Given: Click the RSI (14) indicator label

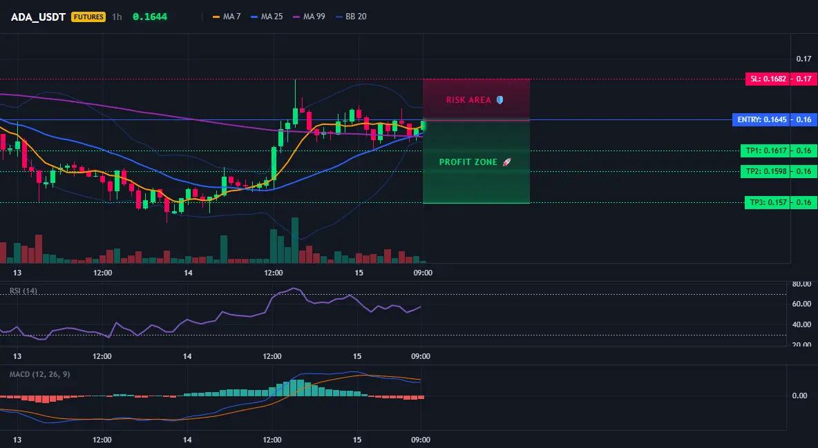Looking at the screenshot, I should coord(23,291).
